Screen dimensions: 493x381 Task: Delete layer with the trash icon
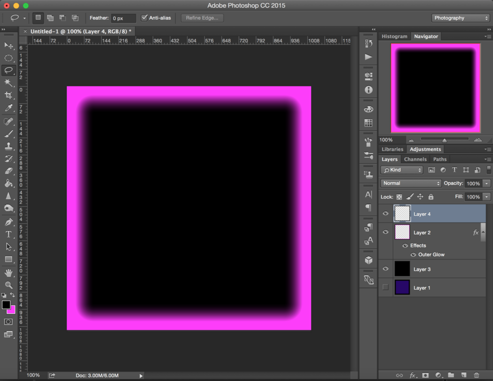click(x=476, y=375)
